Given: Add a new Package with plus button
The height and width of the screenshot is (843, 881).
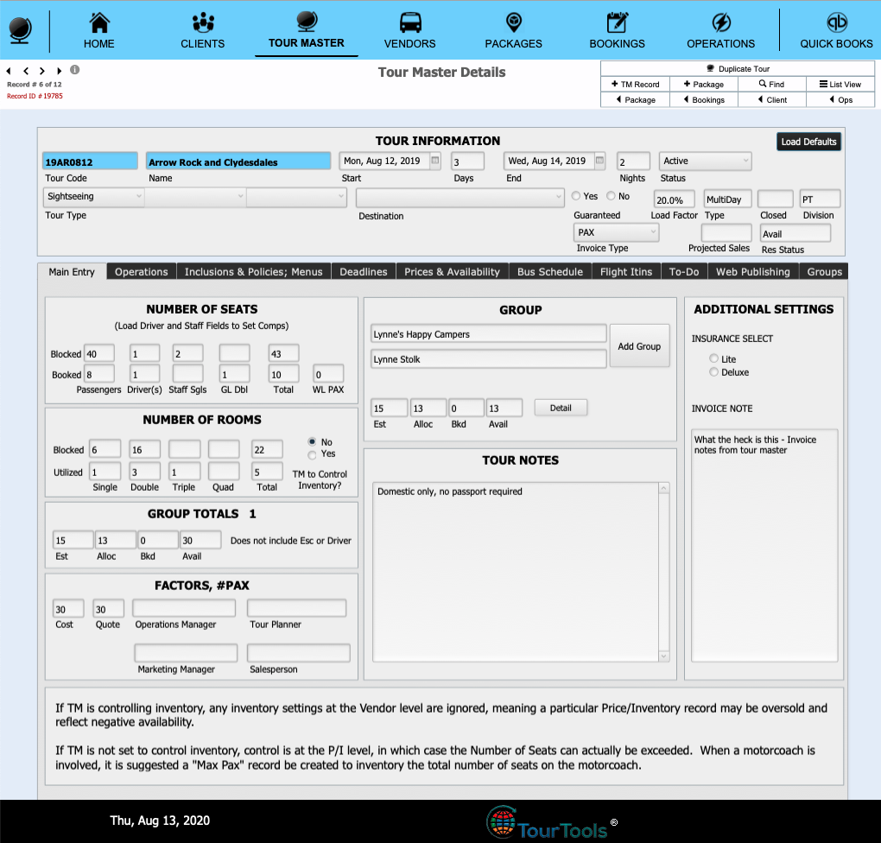Looking at the screenshot, I should coord(703,85).
